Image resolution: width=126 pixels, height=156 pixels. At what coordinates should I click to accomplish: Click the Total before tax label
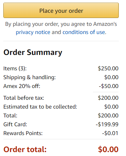pyautogui.click(x=24, y=98)
